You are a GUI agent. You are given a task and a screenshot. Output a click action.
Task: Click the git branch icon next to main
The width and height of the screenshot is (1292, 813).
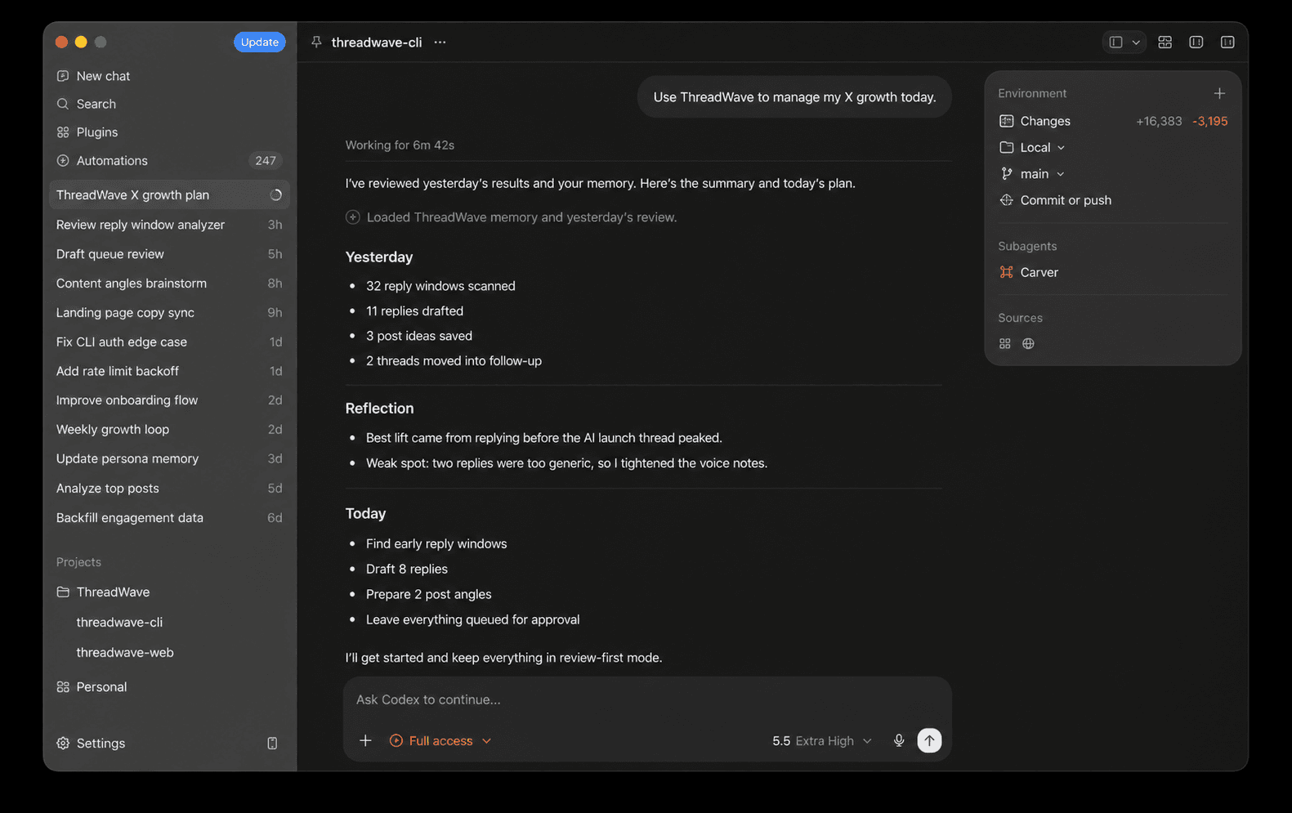click(x=1006, y=174)
